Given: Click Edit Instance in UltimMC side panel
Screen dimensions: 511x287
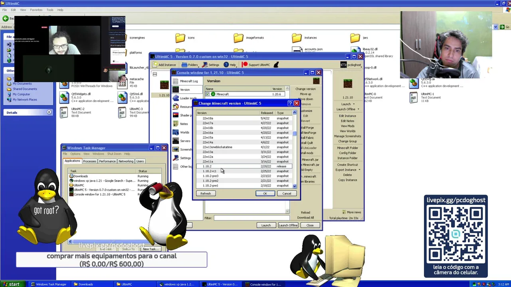Looking at the screenshot, I should point(347,116).
